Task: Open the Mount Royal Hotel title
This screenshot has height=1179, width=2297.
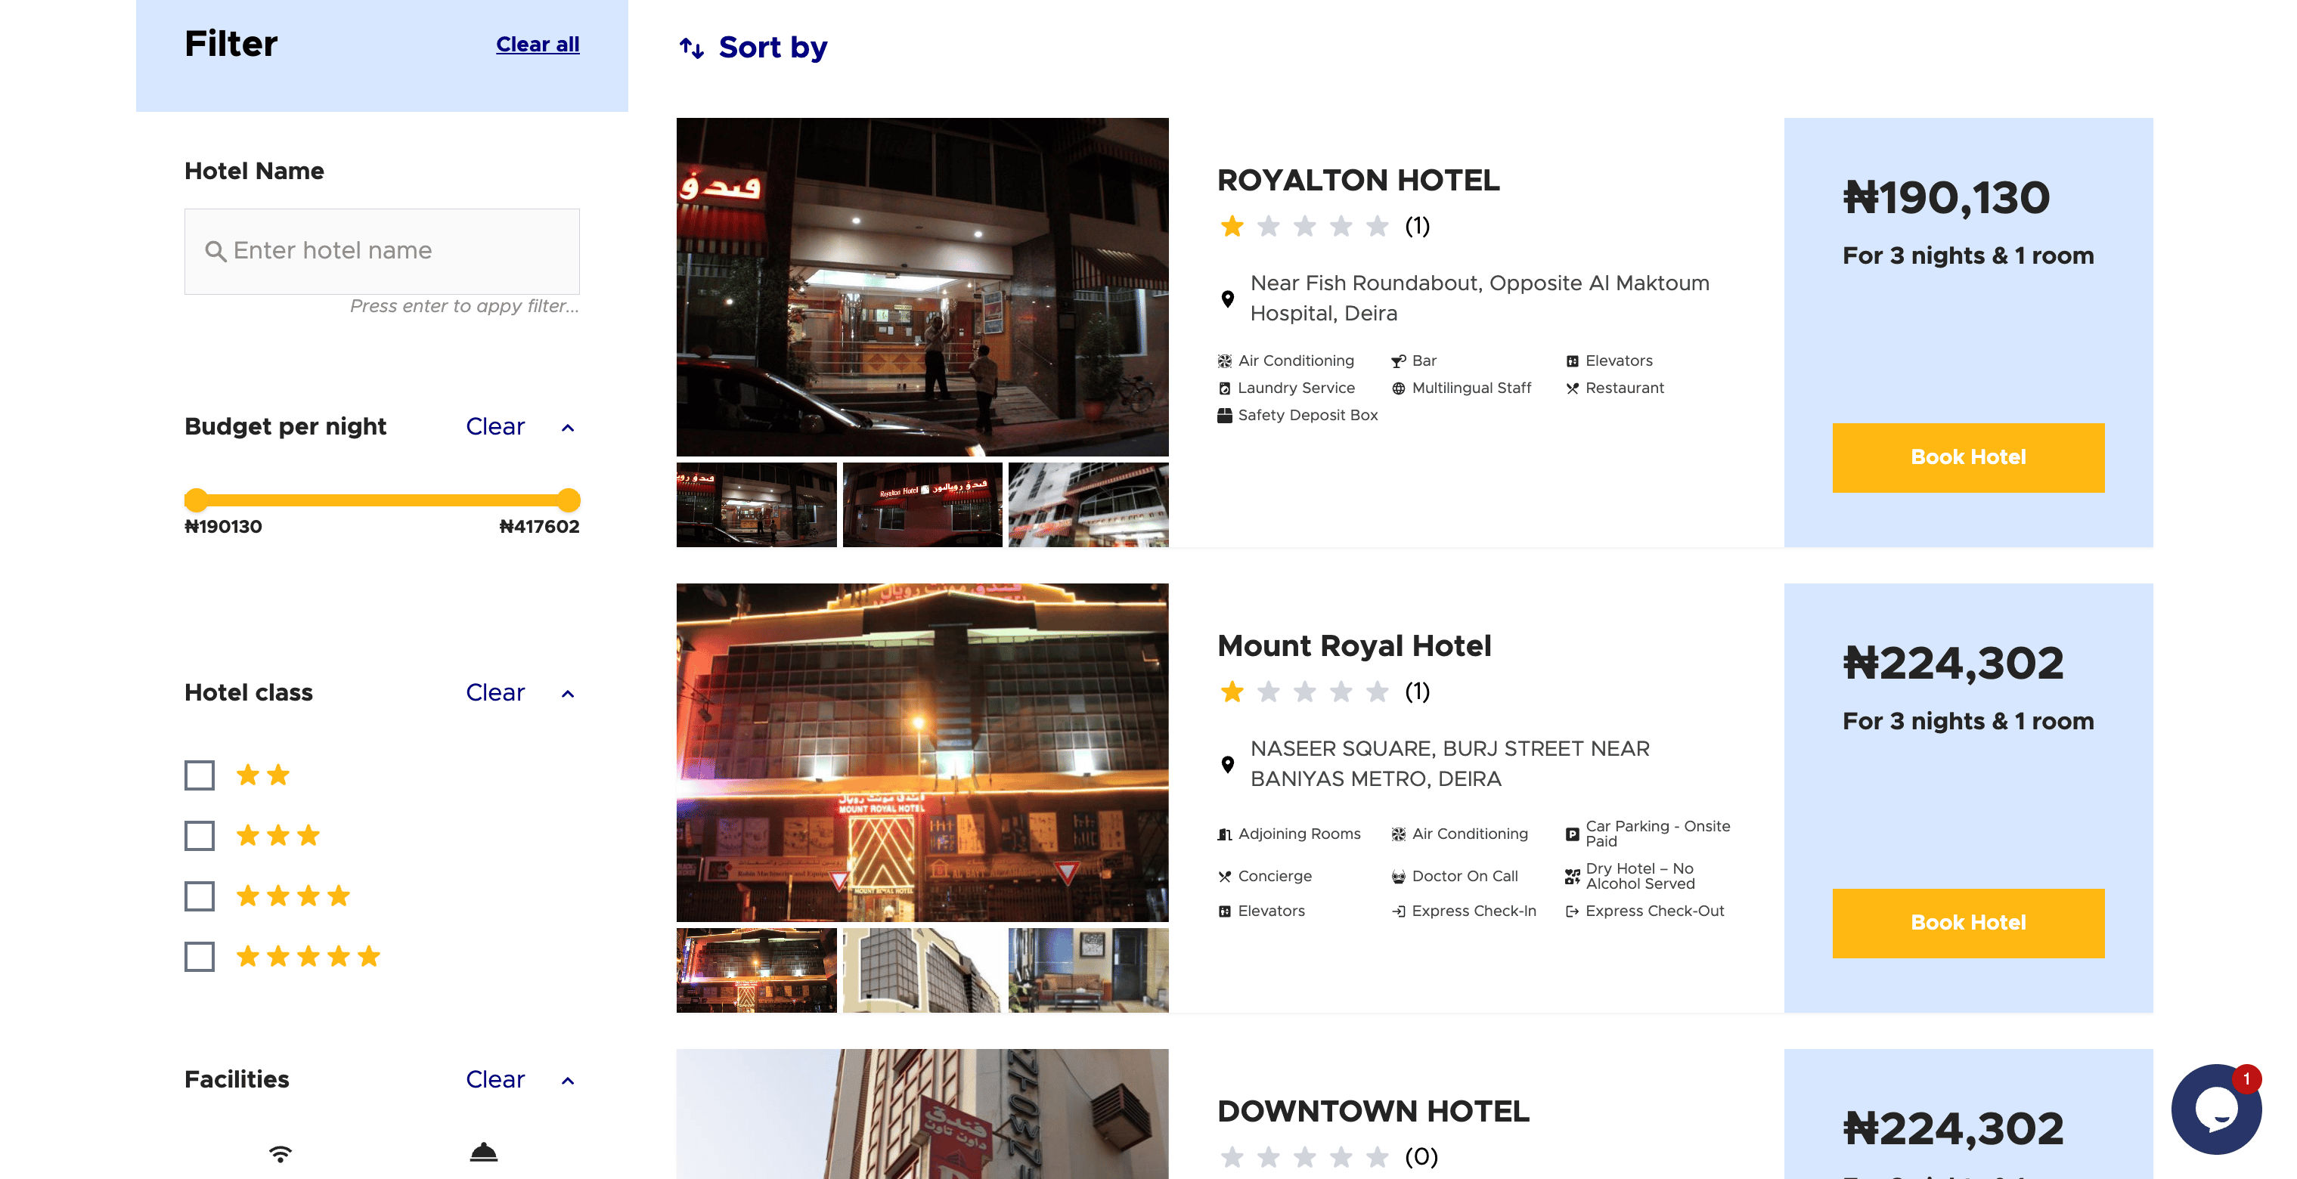Action: (1354, 645)
